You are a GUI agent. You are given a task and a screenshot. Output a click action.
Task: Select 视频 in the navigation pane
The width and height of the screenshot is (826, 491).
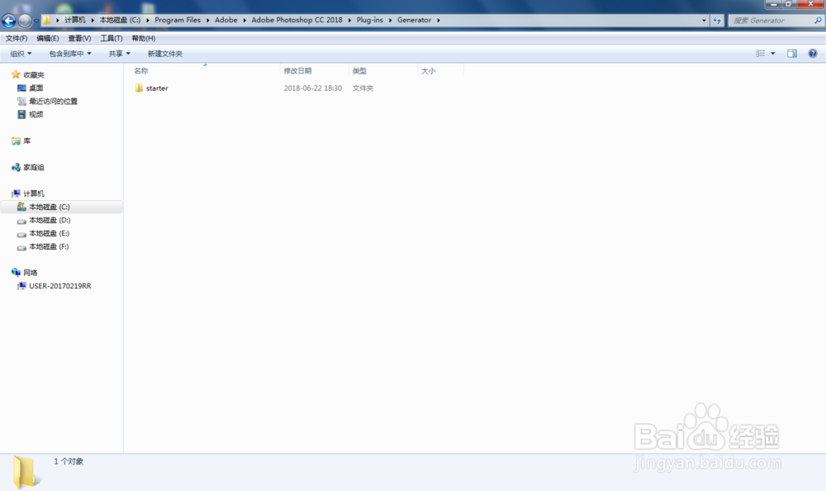[36, 114]
